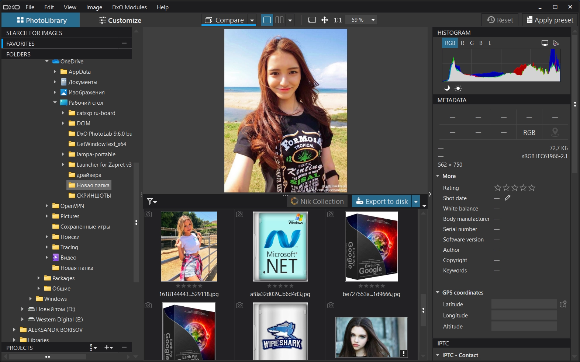Screen dimensions: 580x362
Task: Select the move/pan hand tool icon
Action: [x=325, y=20]
